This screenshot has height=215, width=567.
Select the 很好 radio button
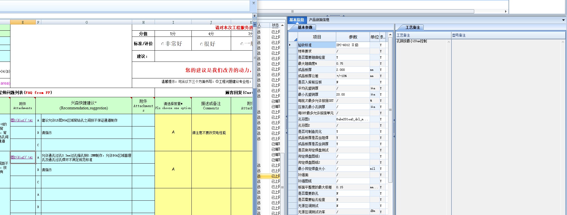pos(201,44)
